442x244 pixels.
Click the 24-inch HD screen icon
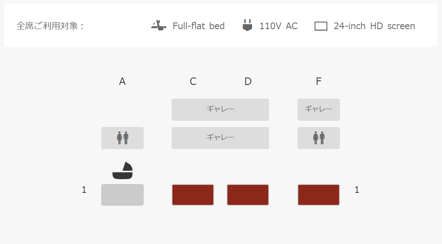321,26
